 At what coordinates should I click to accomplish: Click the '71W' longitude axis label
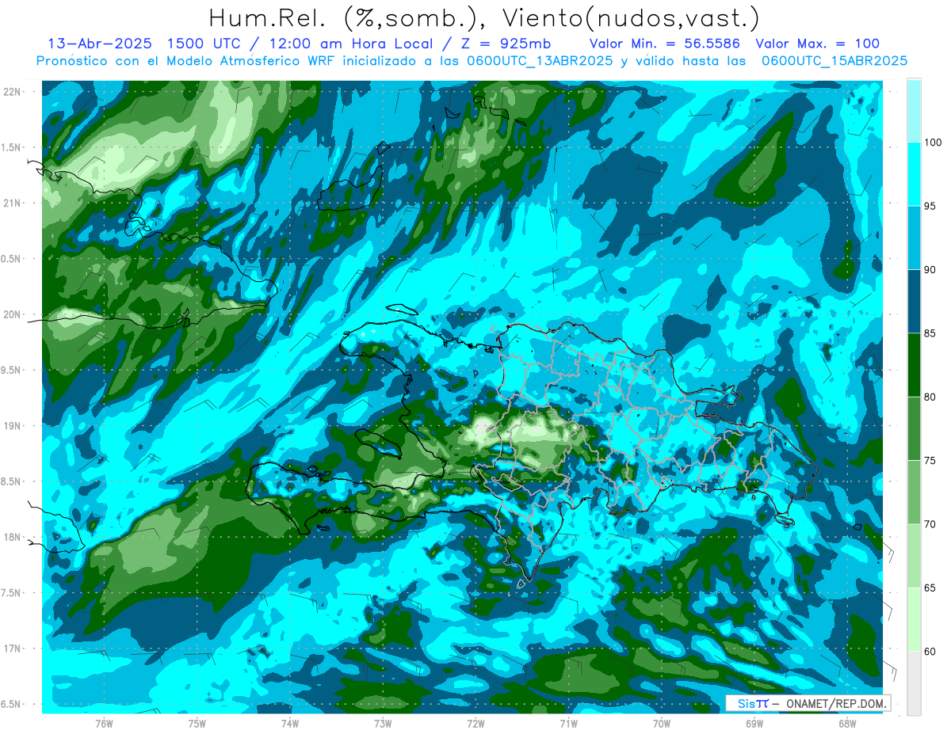coord(568,723)
